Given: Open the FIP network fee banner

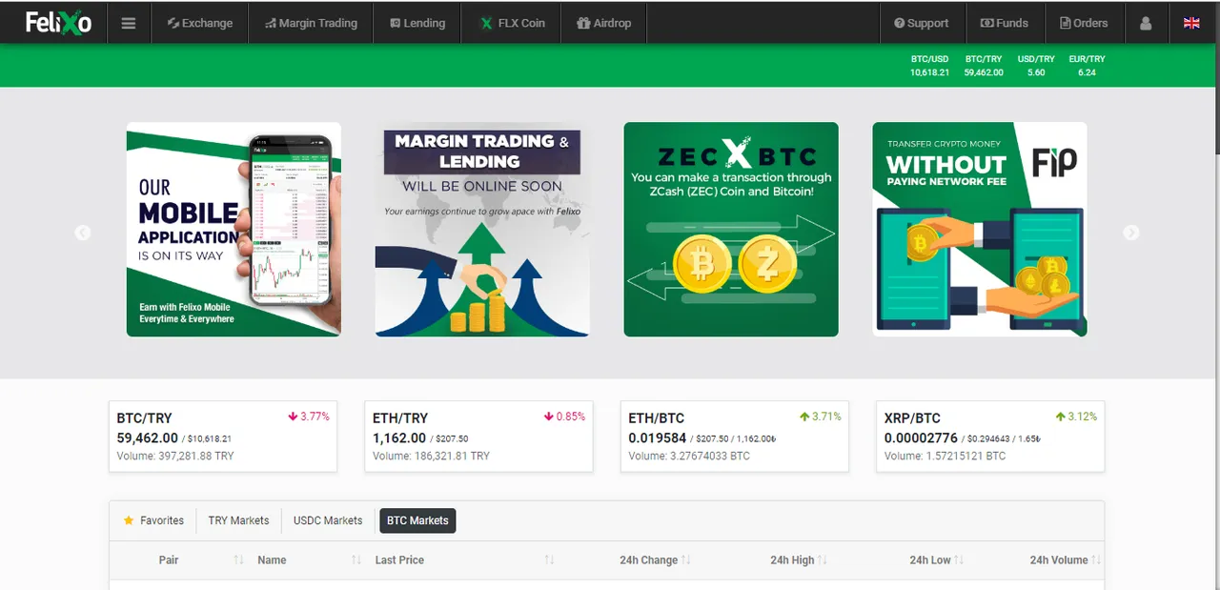Looking at the screenshot, I should point(980,229).
